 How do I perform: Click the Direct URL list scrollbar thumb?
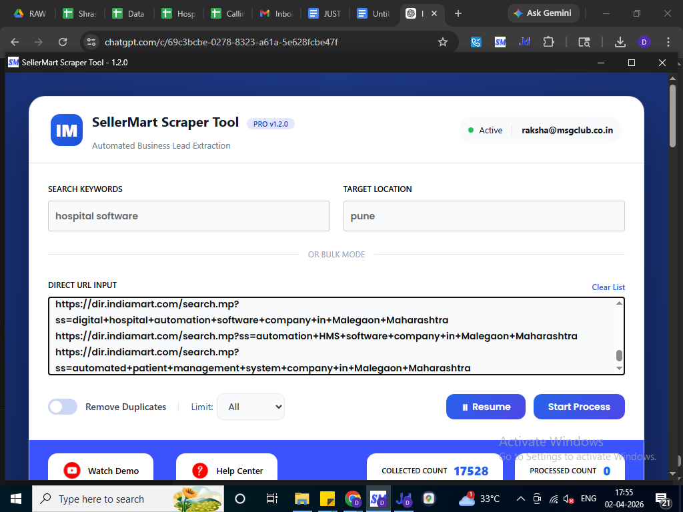point(619,355)
